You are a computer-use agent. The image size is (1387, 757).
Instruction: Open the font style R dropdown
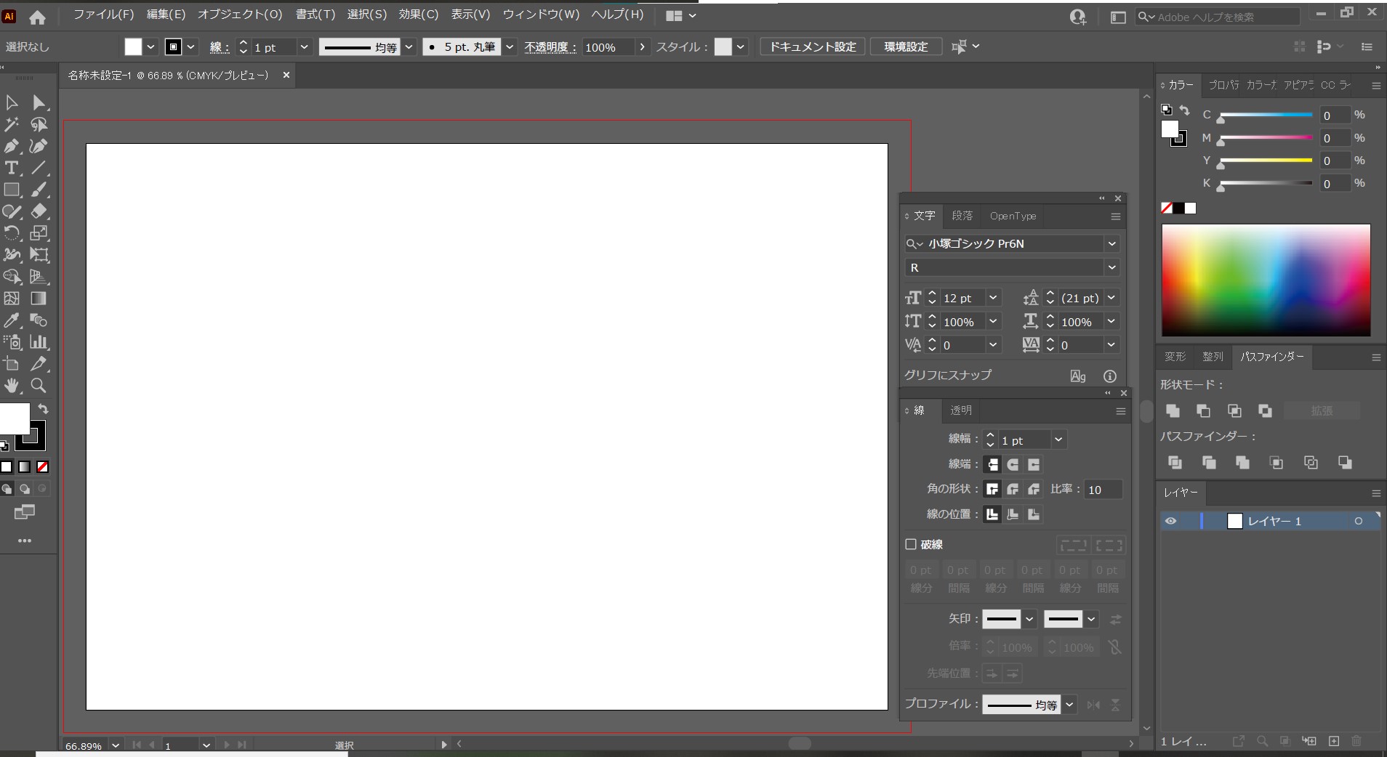pos(1111,267)
